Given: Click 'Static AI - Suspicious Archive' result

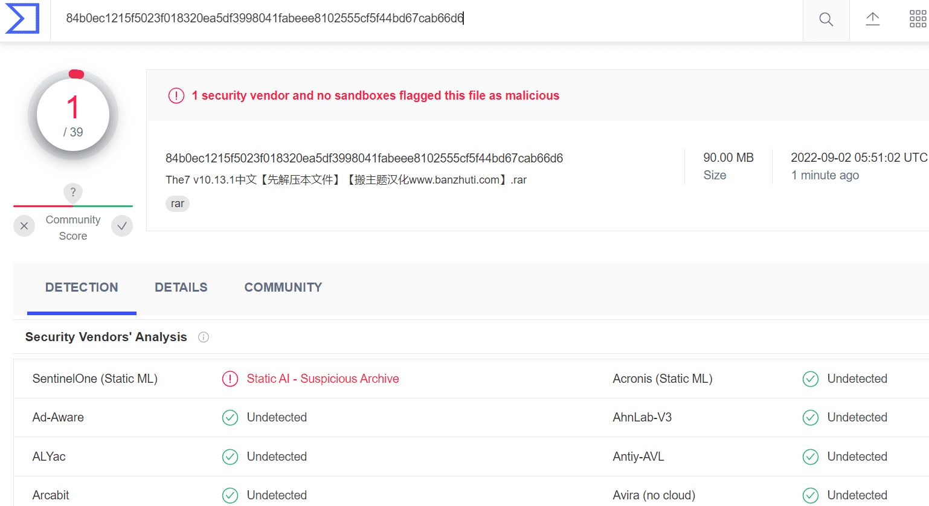Looking at the screenshot, I should coord(323,379).
